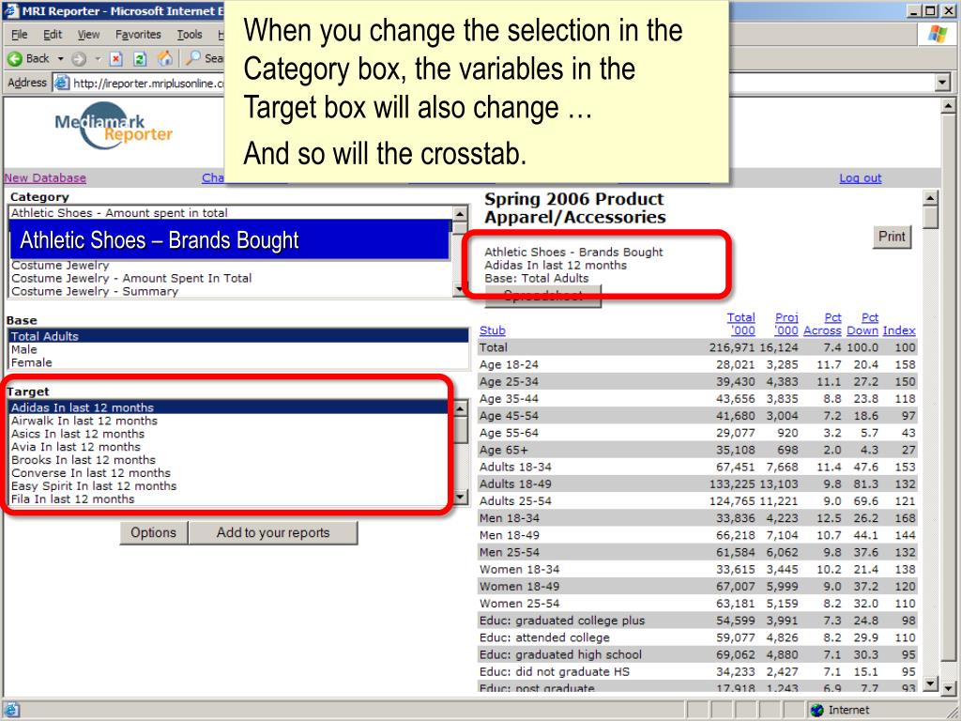Click Target list scroll up arrow
The width and height of the screenshot is (961, 721).
tap(460, 408)
